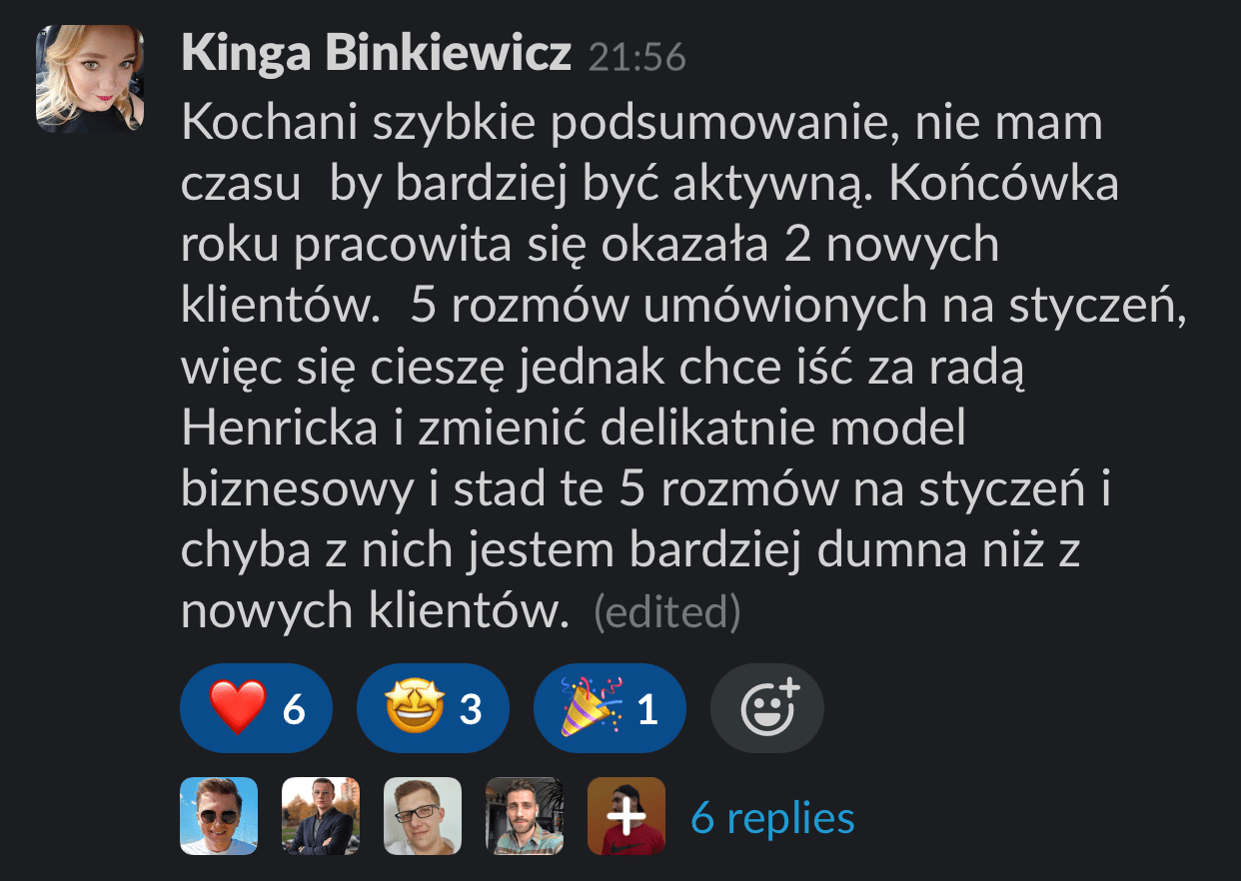Screen dimensions: 1241x881
Task: Click the party popper emoji icon
Action: (x=592, y=707)
